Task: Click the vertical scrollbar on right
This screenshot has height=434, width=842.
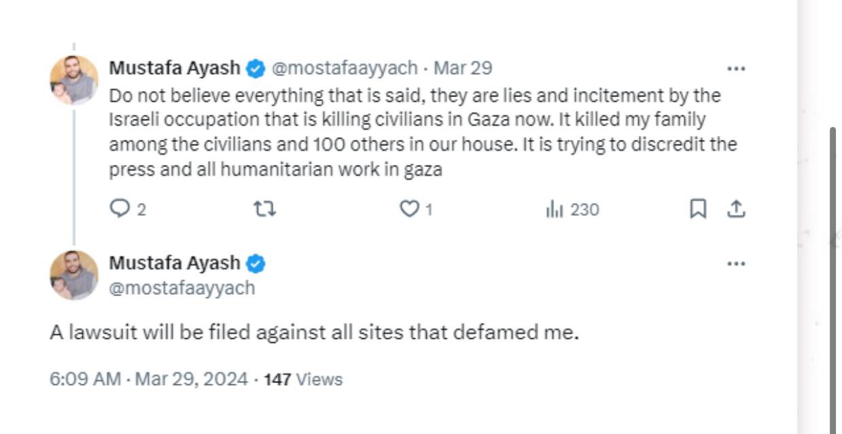Action: point(832,272)
